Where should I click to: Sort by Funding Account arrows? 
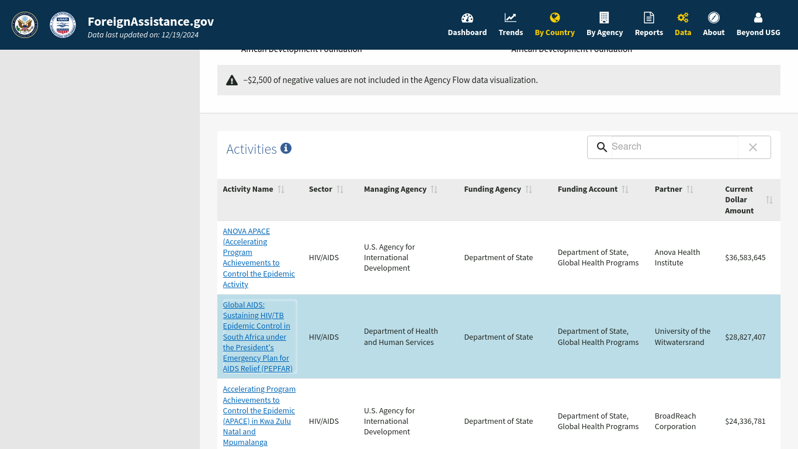pyautogui.click(x=625, y=189)
